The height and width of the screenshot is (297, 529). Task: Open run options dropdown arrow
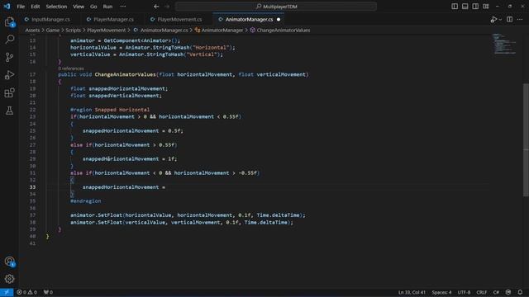pos(500,20)
